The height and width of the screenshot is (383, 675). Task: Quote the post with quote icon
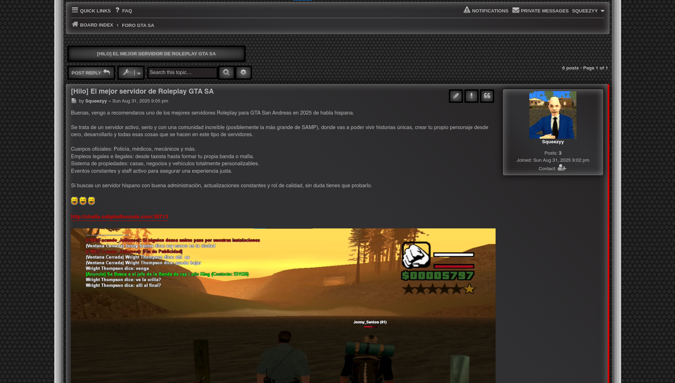[487, 96]
